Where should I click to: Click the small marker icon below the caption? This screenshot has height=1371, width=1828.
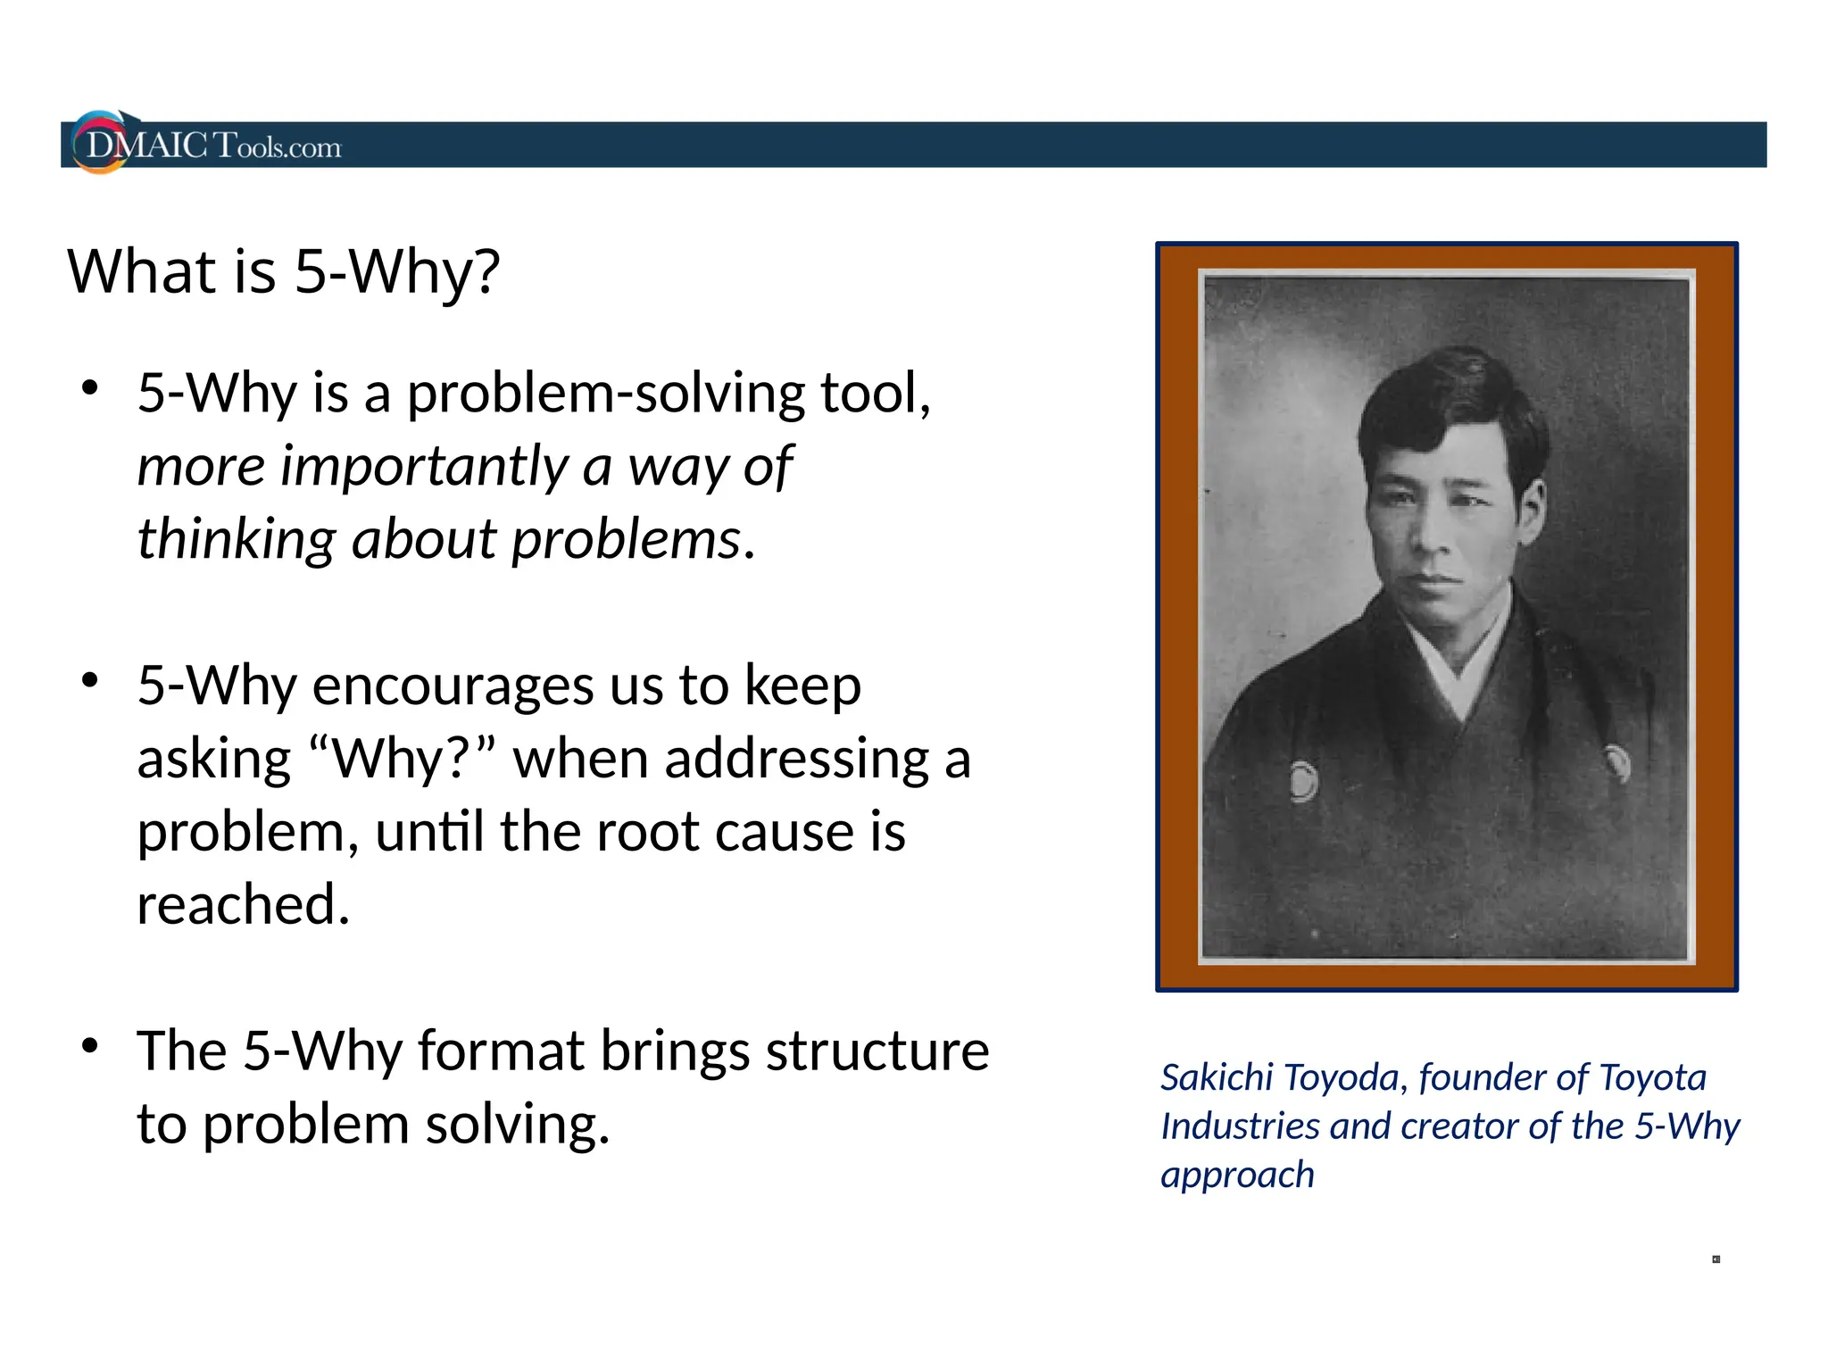[1716, 1259]
